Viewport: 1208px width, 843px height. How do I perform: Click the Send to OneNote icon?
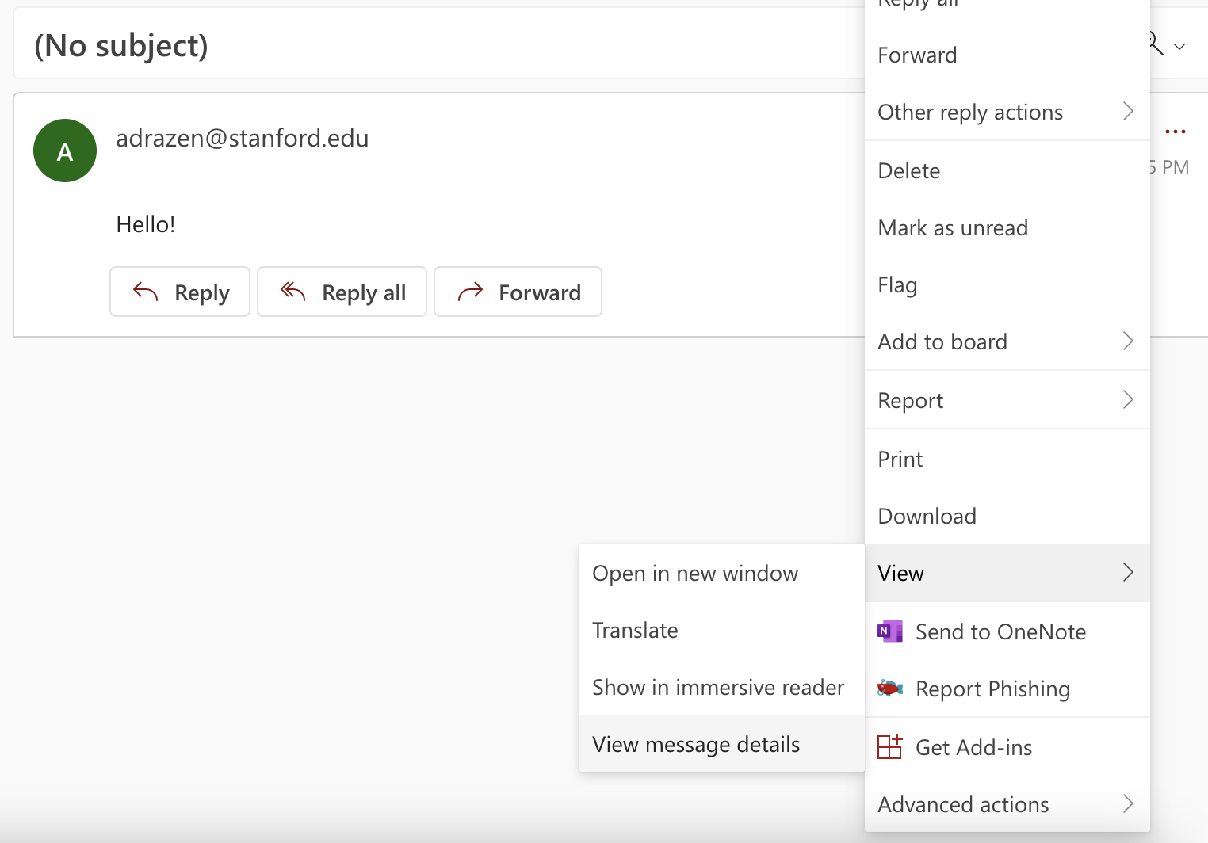(889, 631)
